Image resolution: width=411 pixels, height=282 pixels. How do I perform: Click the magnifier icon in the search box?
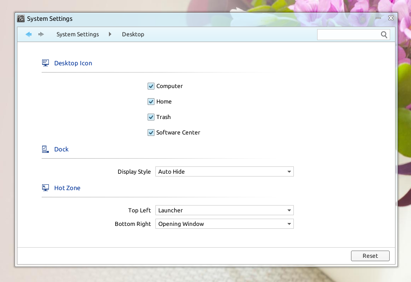(x=384, y=34)
